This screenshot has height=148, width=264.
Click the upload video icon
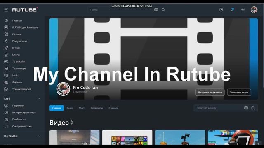[221, 10]
